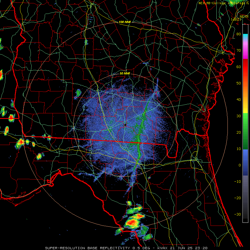Viewport: 250px width, 250px height.
Task: Select the 40 value on the dBZ scale
Action: pos(239,100)
